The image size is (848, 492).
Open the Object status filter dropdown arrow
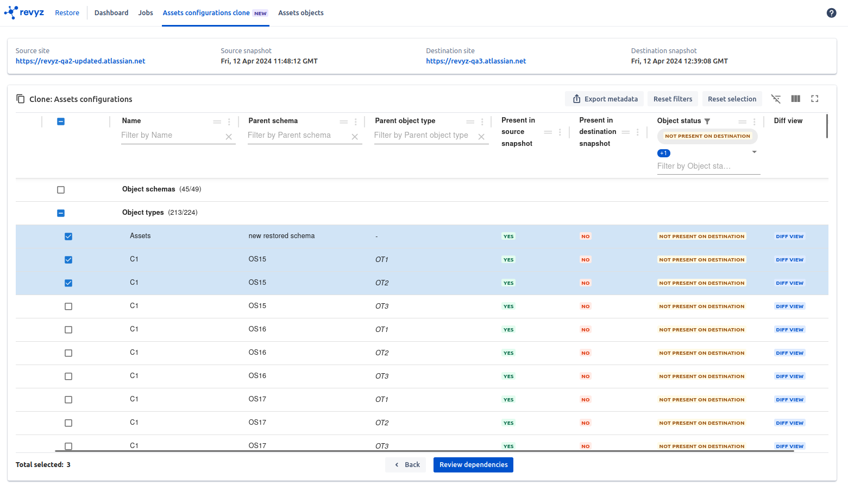(754, 152)
